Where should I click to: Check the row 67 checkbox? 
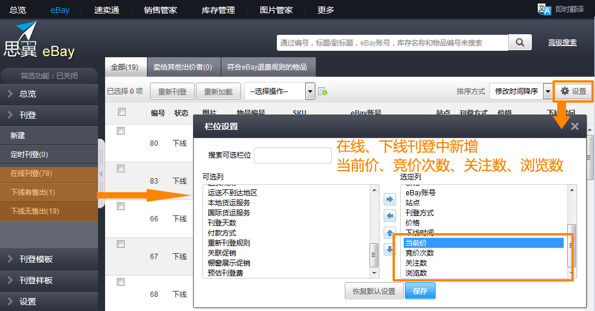click(x=120, y=244)
